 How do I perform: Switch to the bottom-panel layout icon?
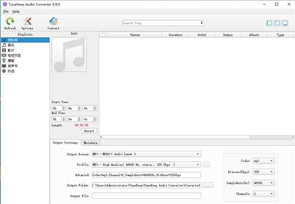click(285, 23)
